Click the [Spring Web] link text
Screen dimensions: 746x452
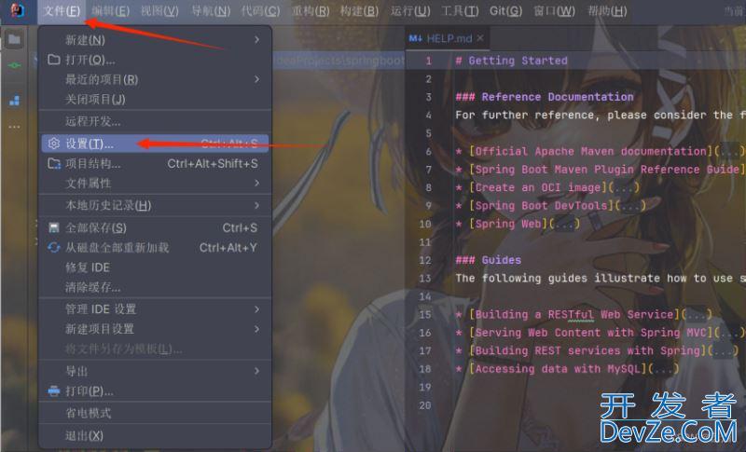(508, 224)
